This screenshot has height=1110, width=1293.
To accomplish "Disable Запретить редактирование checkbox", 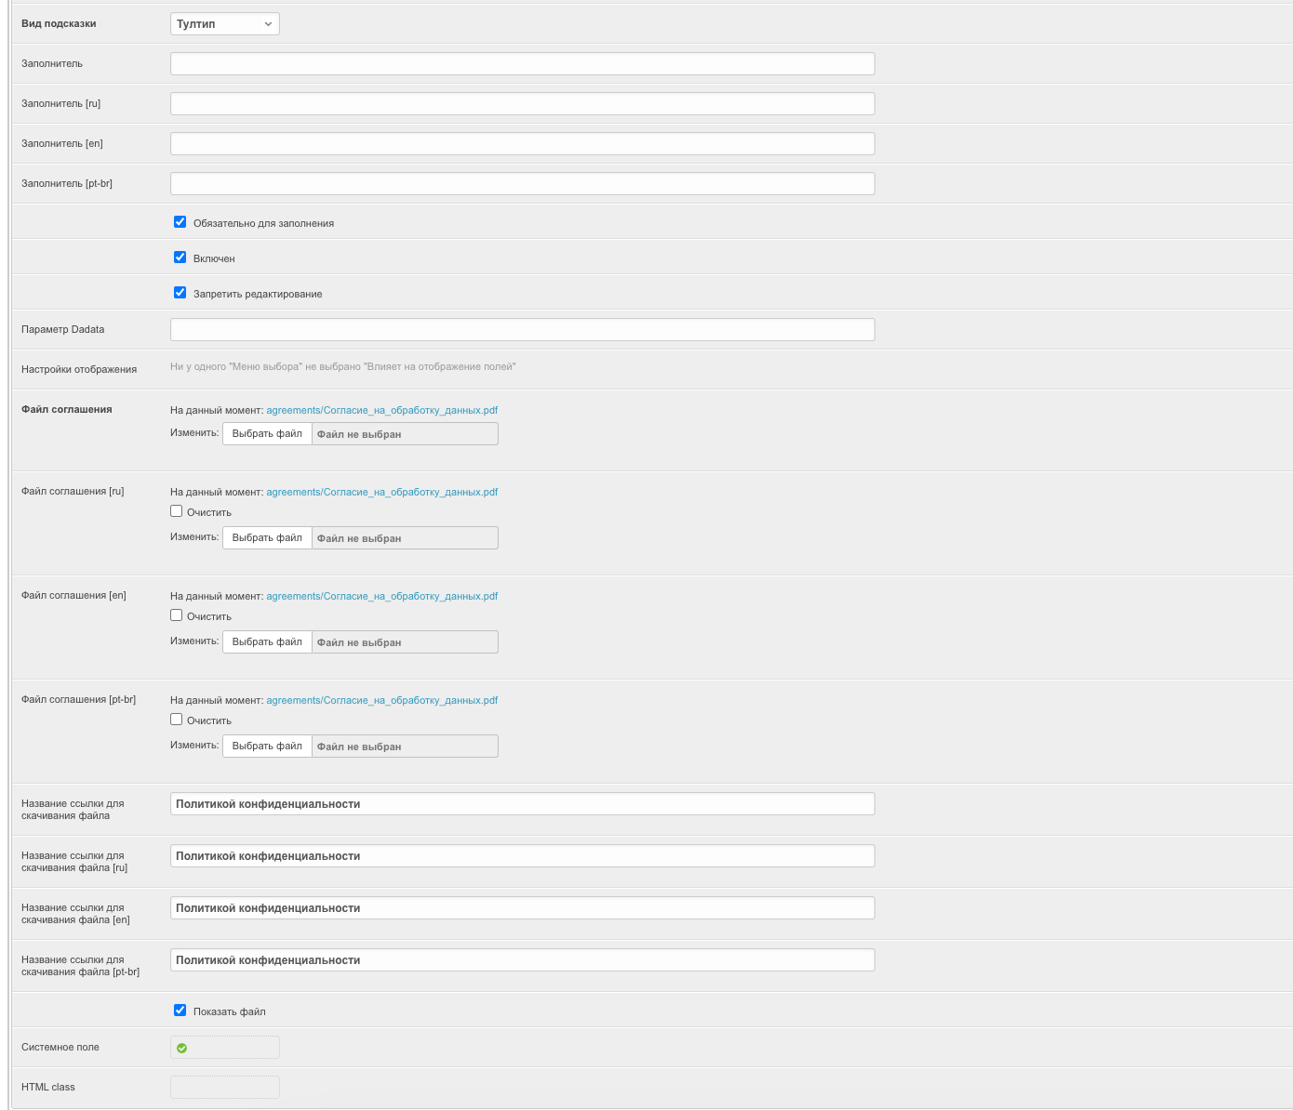I will (x=180, y=293).
